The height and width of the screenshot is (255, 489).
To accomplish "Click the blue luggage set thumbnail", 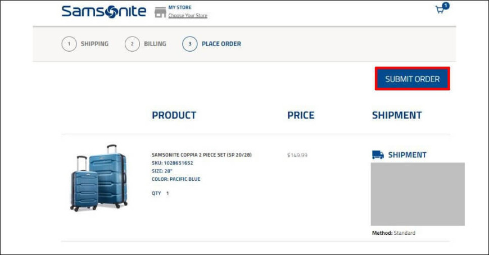I will pyautogui.click(x=99, y=177).
